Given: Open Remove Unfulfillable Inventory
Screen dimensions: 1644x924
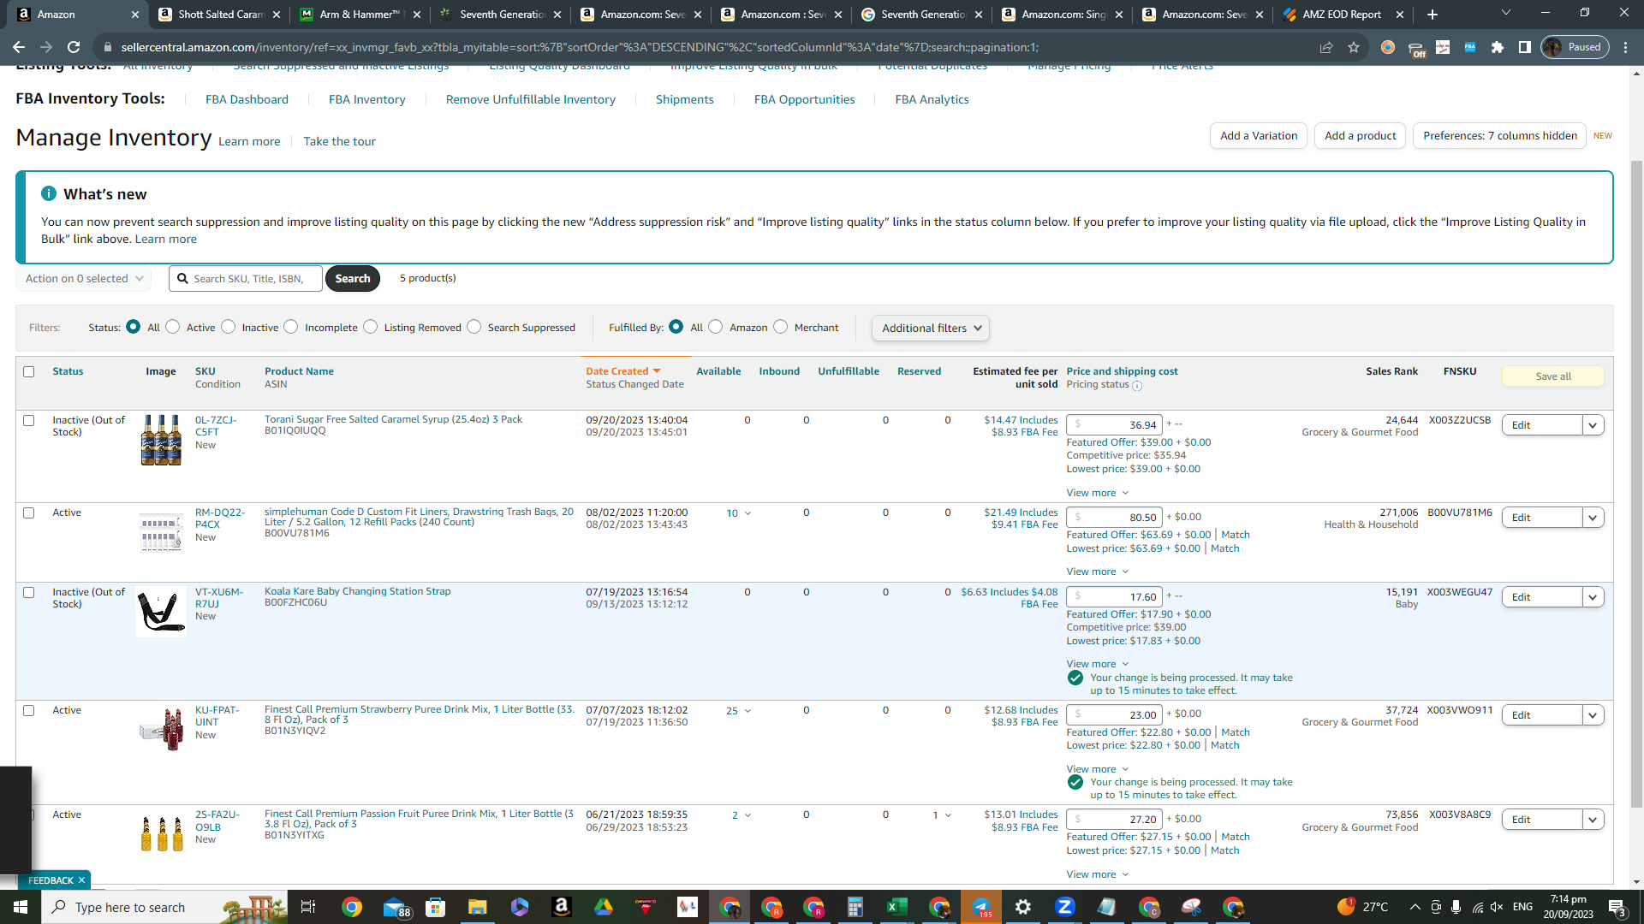Looking at the screenshot, I should click(531, 99).
